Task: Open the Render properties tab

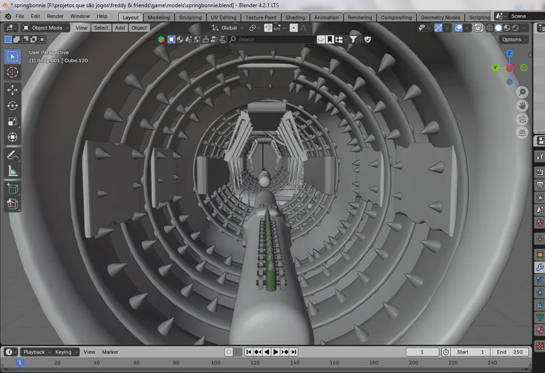Action: (x=540, y=172)
